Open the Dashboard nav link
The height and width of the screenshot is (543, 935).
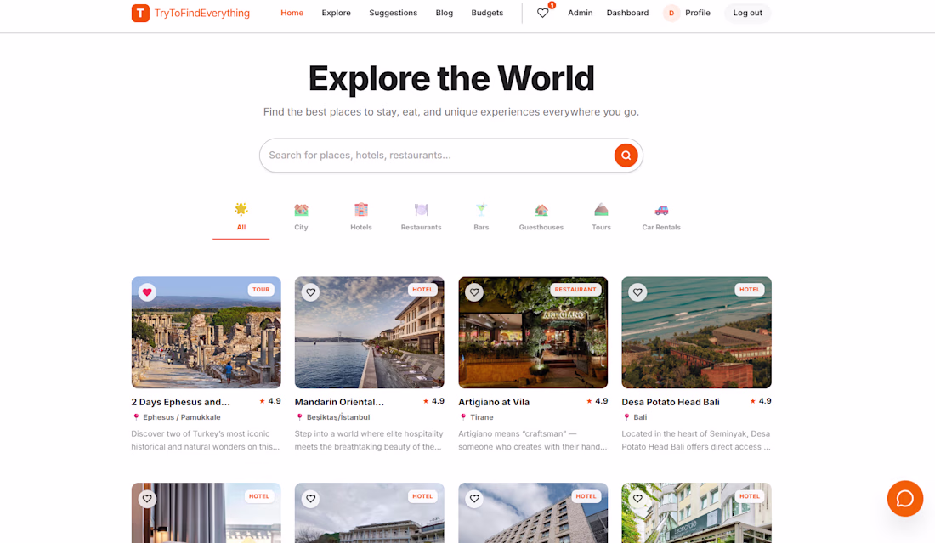pos(627,13)
